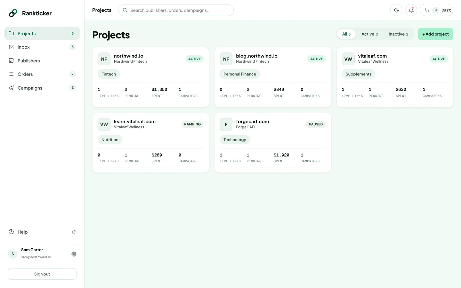Open Projects in sidebar

(42, 33)
